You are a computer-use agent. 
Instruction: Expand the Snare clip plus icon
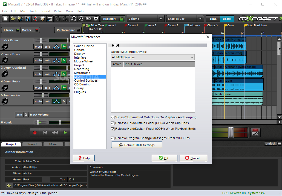tap(213, 53)
